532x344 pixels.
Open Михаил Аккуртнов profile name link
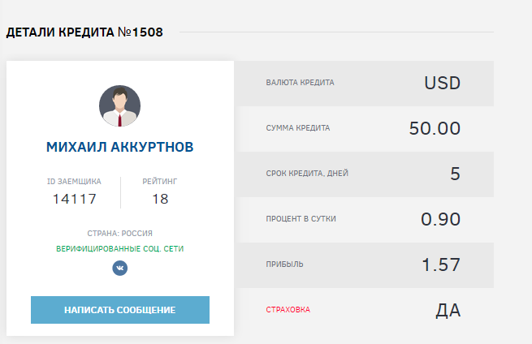(x=120, y=147)
